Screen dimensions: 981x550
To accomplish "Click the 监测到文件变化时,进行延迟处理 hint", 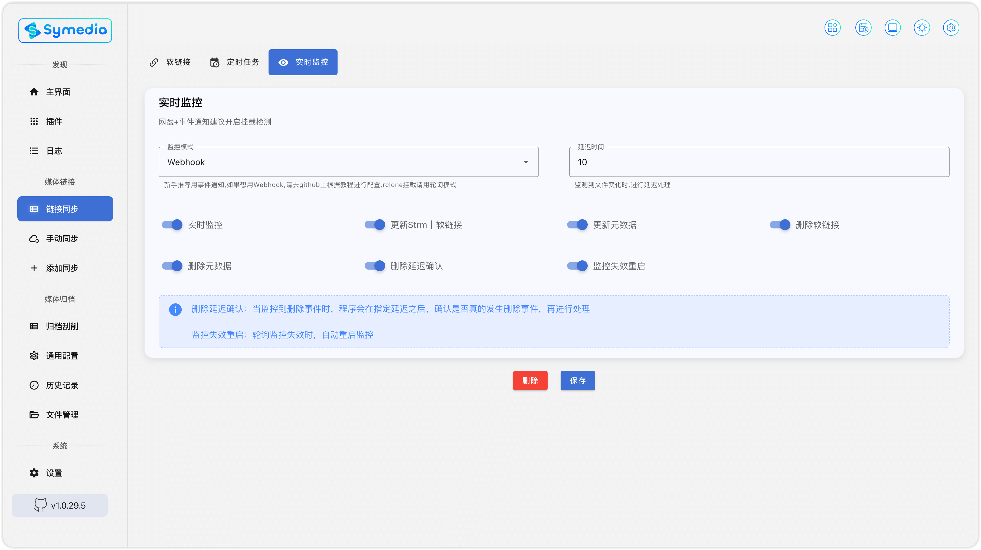I will [x=622, y=185].
